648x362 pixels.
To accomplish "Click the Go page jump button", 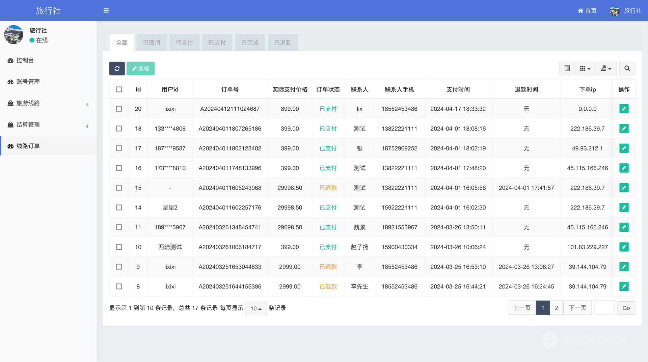I will click(x=626, y=308).
